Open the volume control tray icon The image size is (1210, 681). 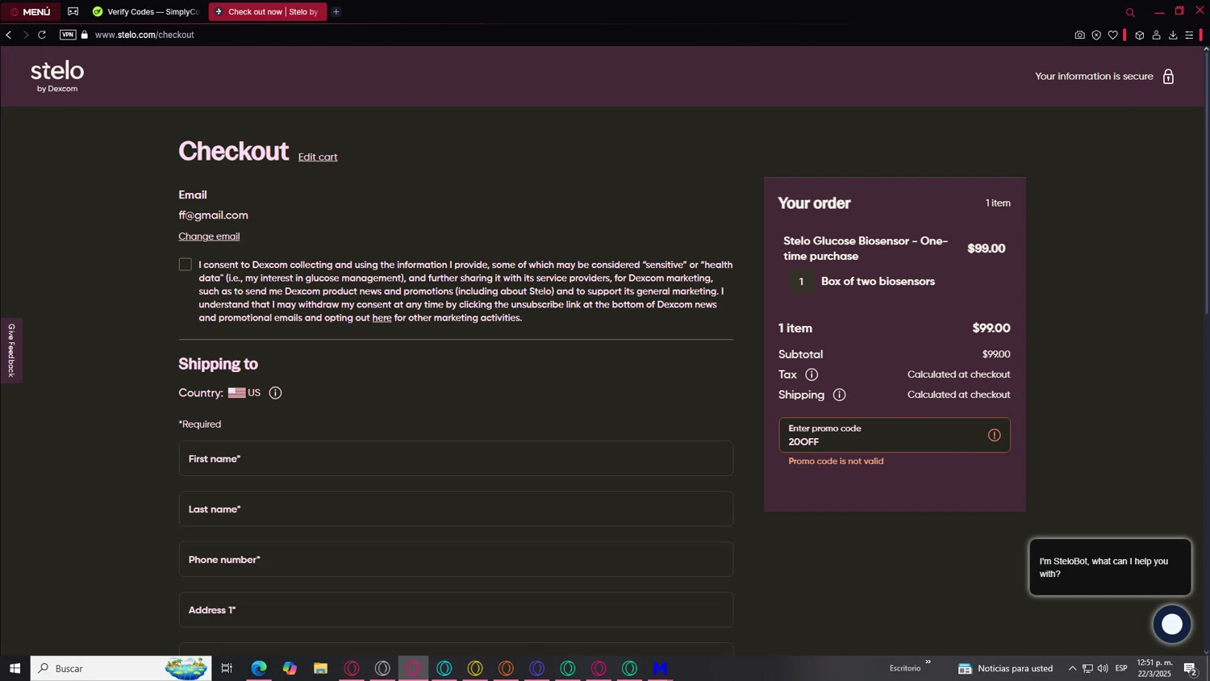coord(1103,668)
